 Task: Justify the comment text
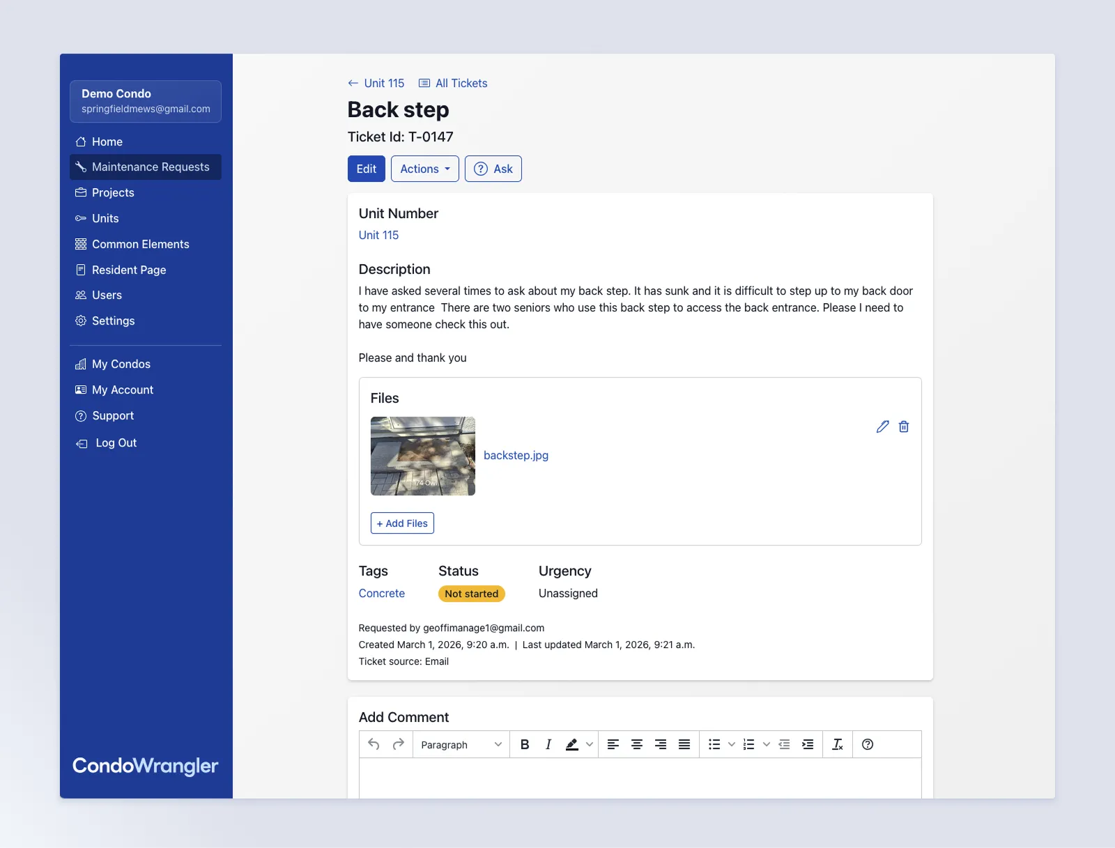pos(684,744)
